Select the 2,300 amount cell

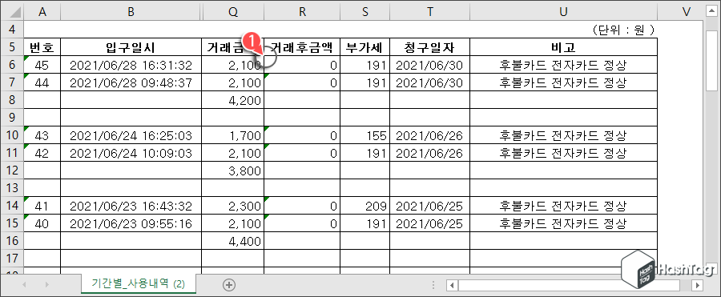coord(232,206)
